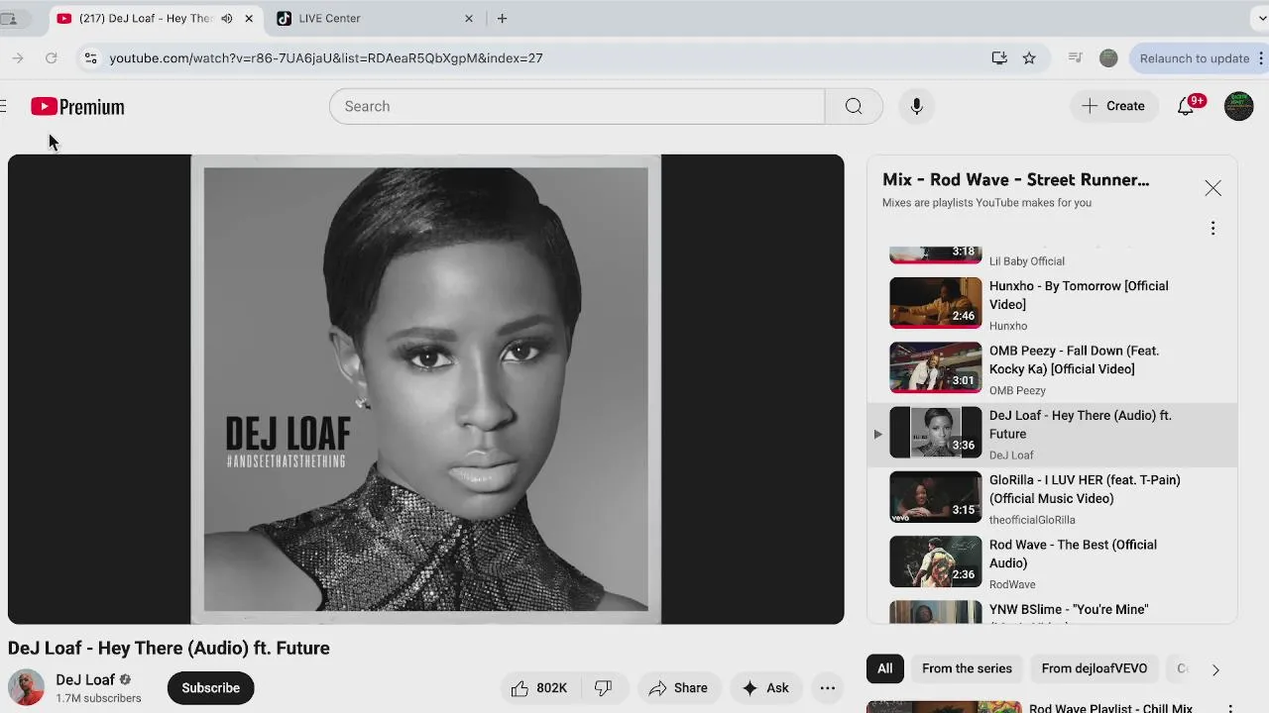Viewport: 1269px width, 713px height.
Task: Open DeJ Loaf channel avatar
Action: tap(27, 687)
